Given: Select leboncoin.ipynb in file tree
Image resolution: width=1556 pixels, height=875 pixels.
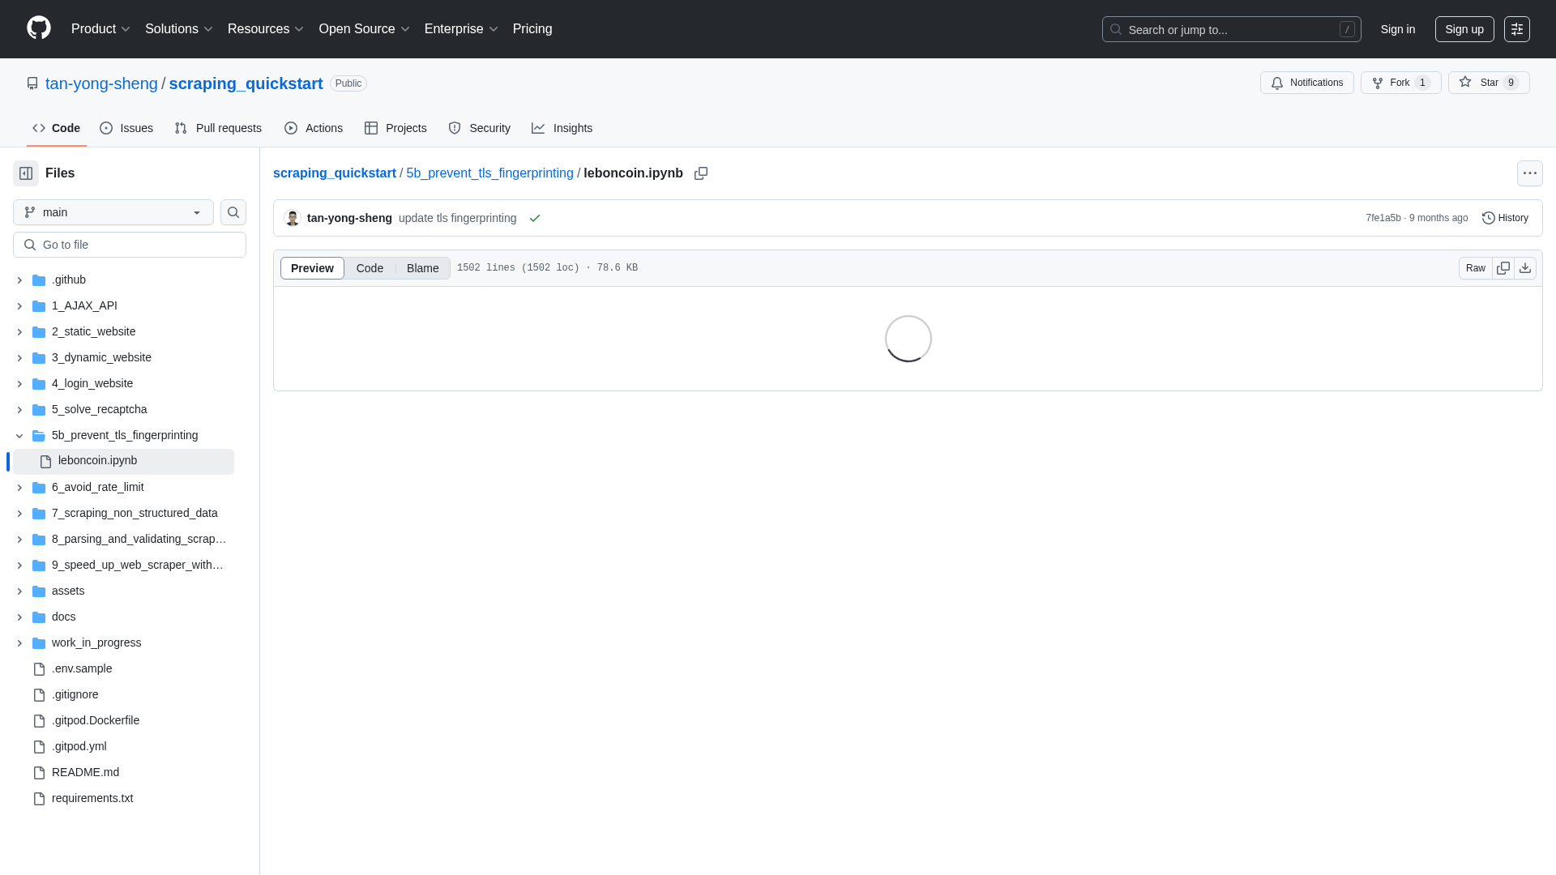Looking at the screenshot, I should click(x=123, y=462).
